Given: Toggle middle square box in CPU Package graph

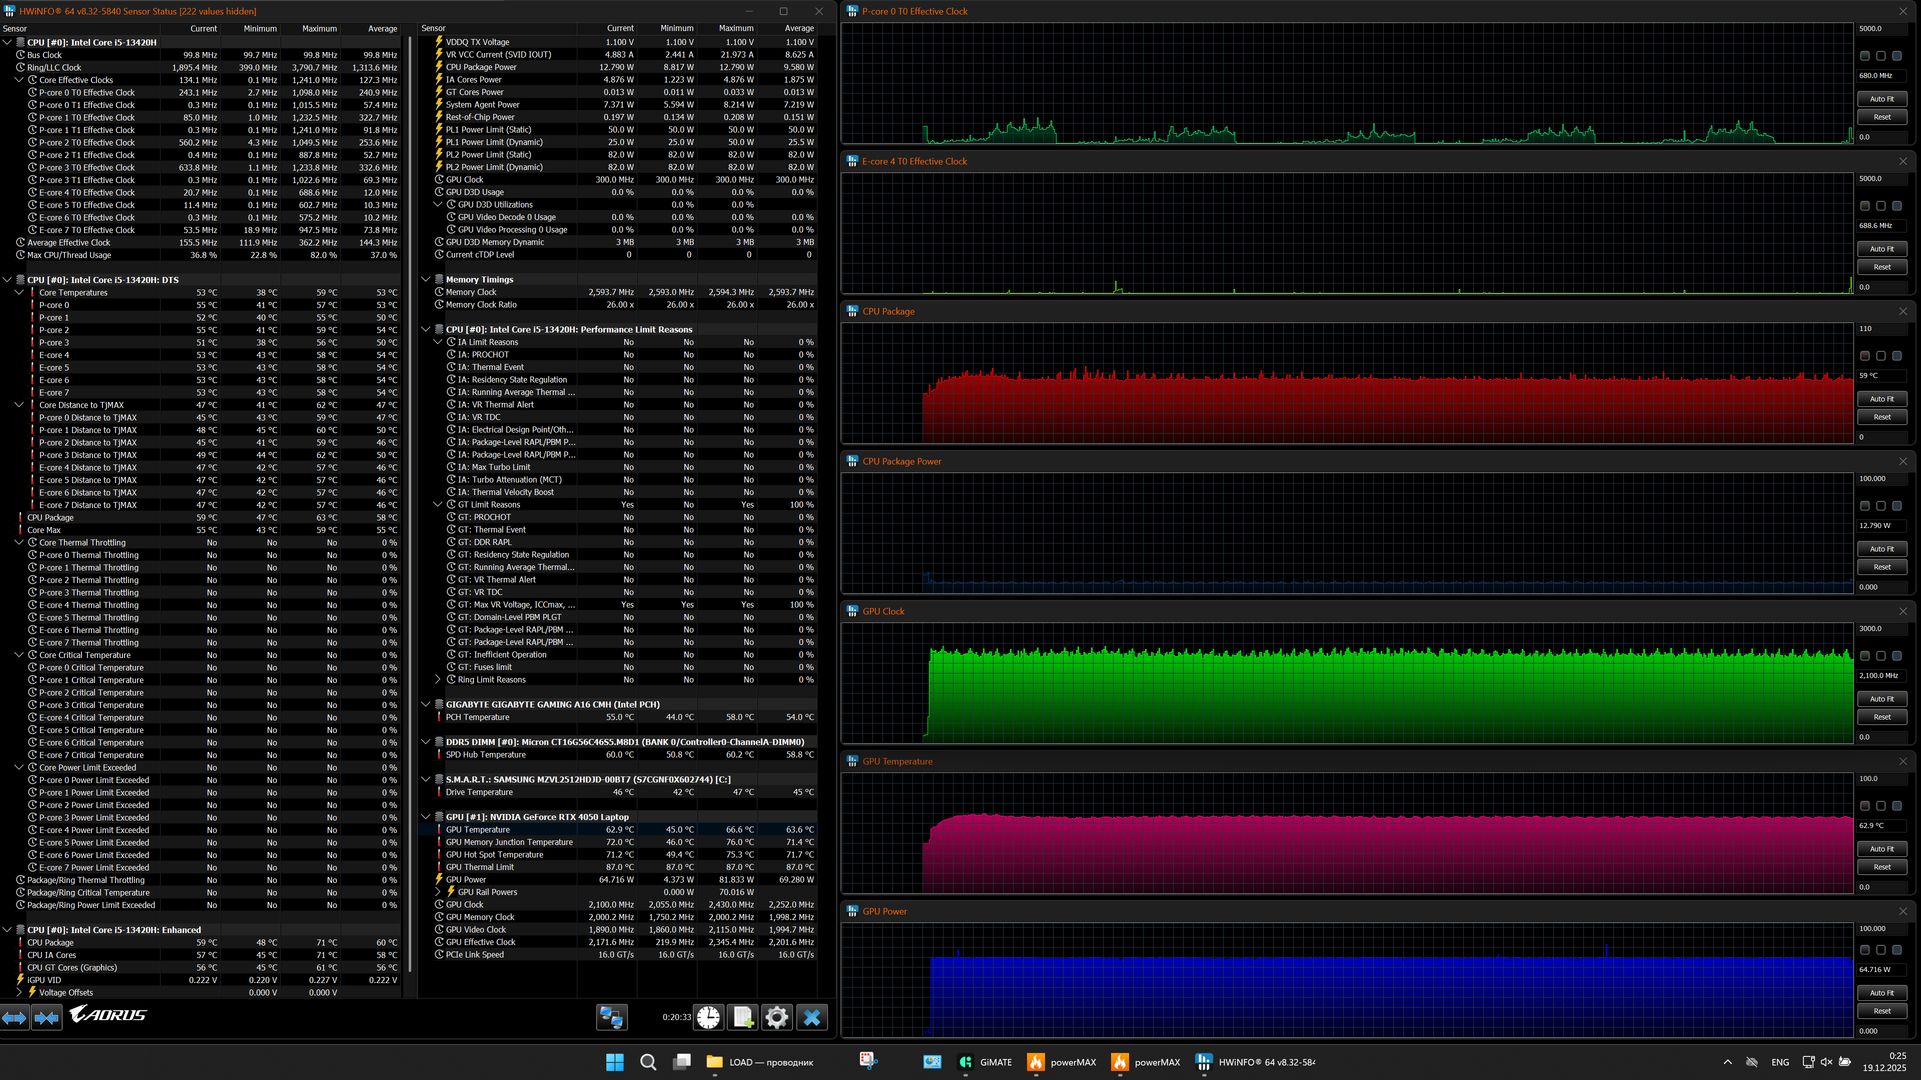Looking at the screenshot, I should point(1881,356).
